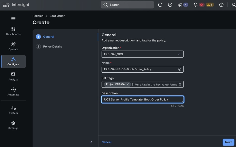
Task: Clear the Name field with X icon
Action: pos(180,69)
